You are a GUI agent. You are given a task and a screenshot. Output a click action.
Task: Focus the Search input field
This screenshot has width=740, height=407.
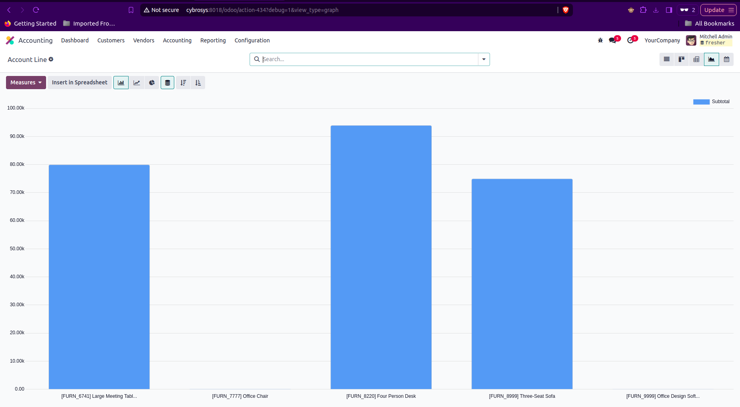(x=369, y=60)
